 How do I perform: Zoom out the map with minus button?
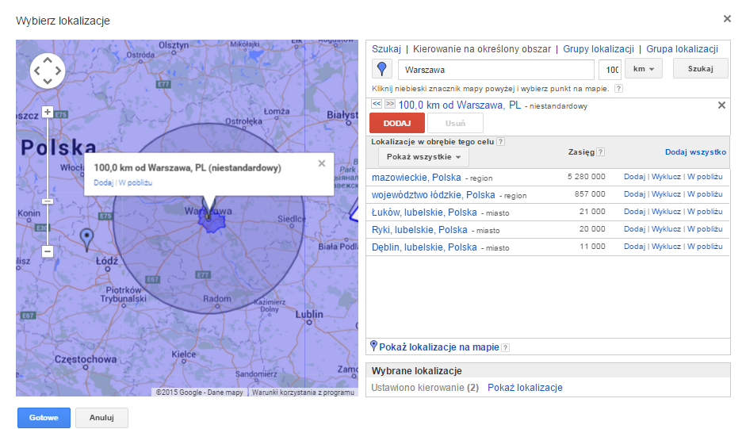click(x=48, y=251)
